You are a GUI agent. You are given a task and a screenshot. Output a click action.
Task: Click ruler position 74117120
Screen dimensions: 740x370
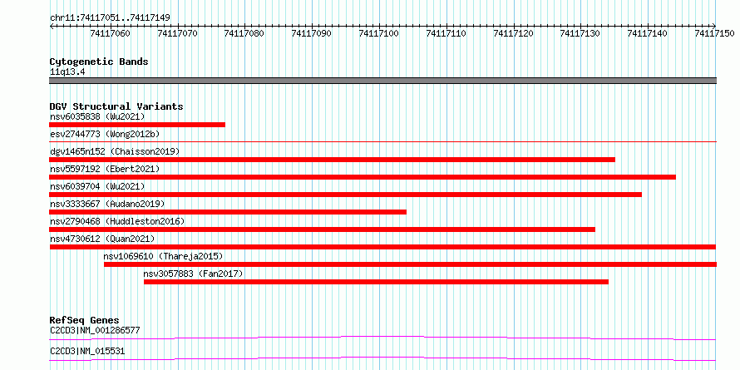pyautogui.click(x=514, y=33)
